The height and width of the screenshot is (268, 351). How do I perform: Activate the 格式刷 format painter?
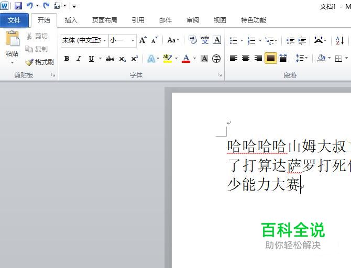[x=40, y=62]
